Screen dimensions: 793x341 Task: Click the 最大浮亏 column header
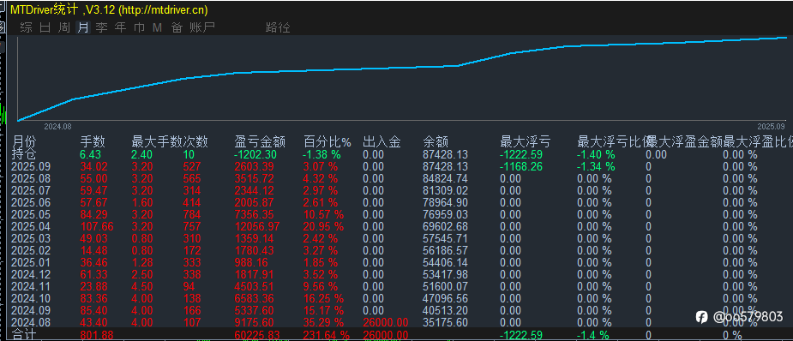(526, 142)
